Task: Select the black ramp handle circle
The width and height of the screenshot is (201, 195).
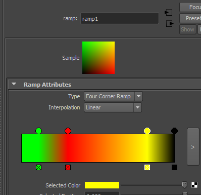Action: (x=174, y=131)
